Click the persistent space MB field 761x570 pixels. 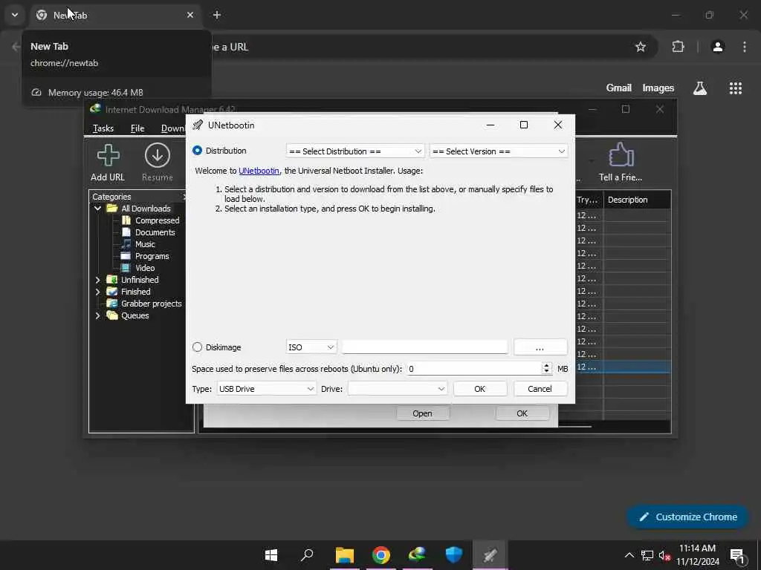click(x=473, y=369)
